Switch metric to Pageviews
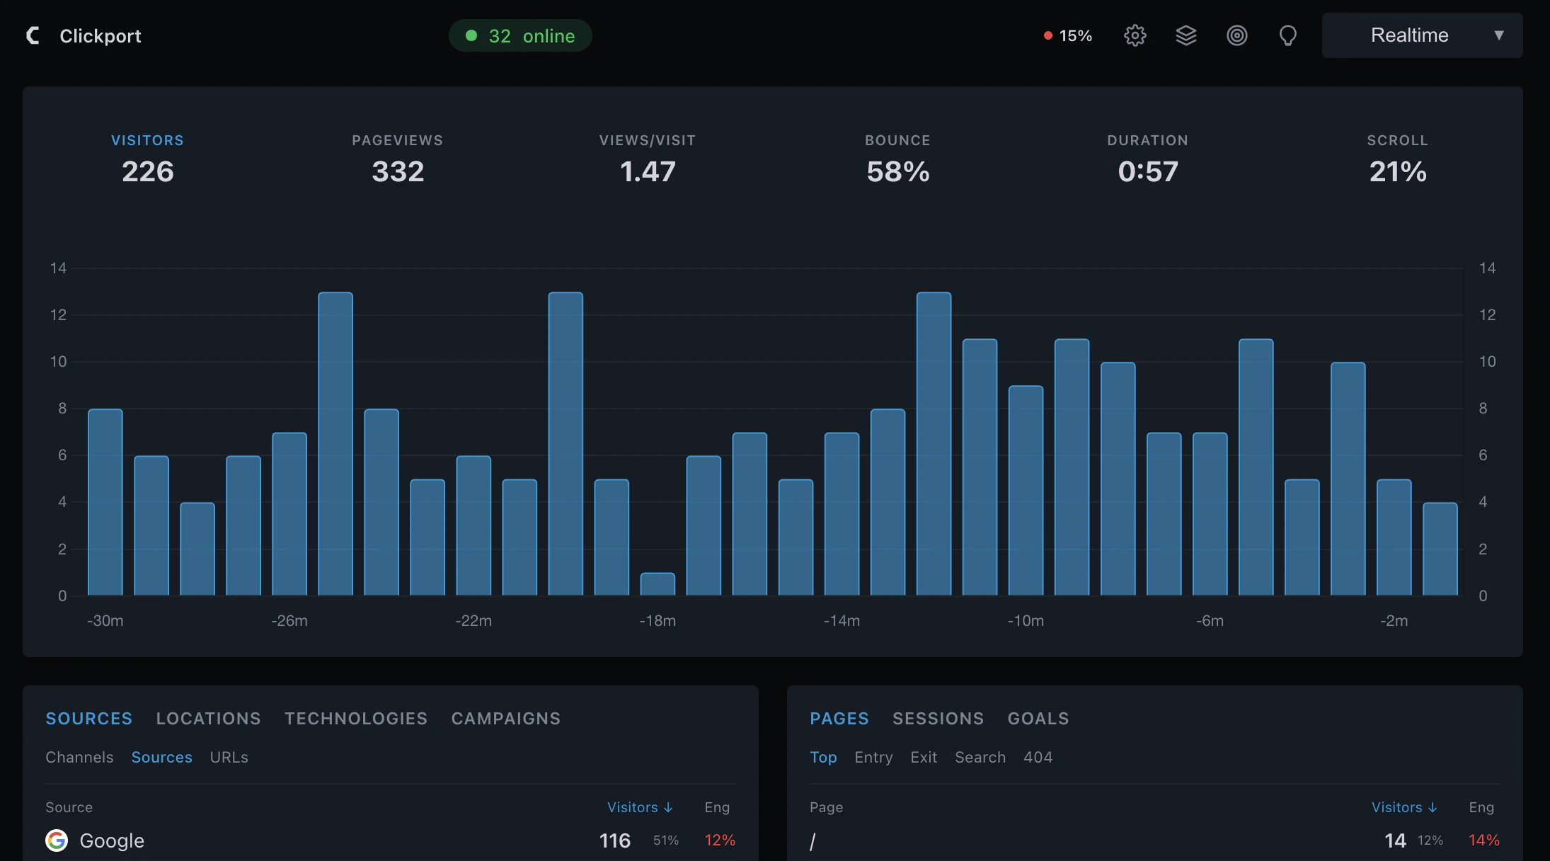 [397, 157]
